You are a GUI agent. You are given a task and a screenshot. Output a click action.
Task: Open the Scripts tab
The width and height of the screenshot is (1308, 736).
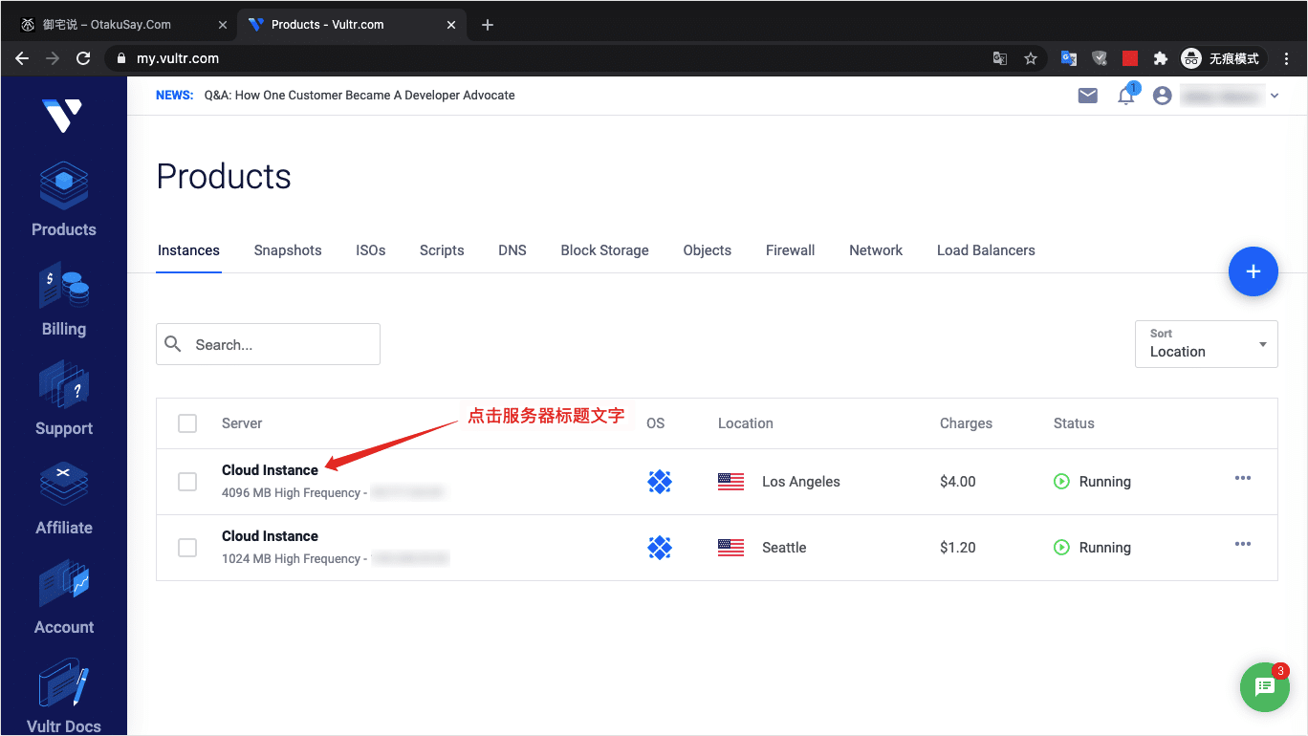(442, 250)
